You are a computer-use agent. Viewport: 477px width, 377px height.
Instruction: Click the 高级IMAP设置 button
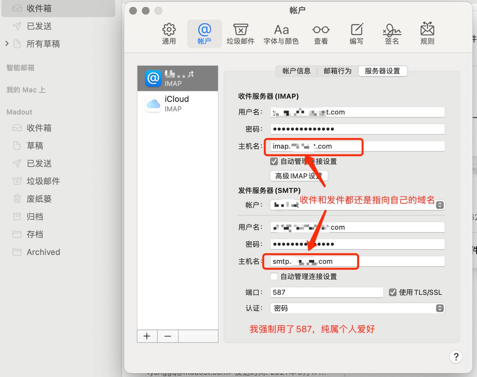click(299, 176)
